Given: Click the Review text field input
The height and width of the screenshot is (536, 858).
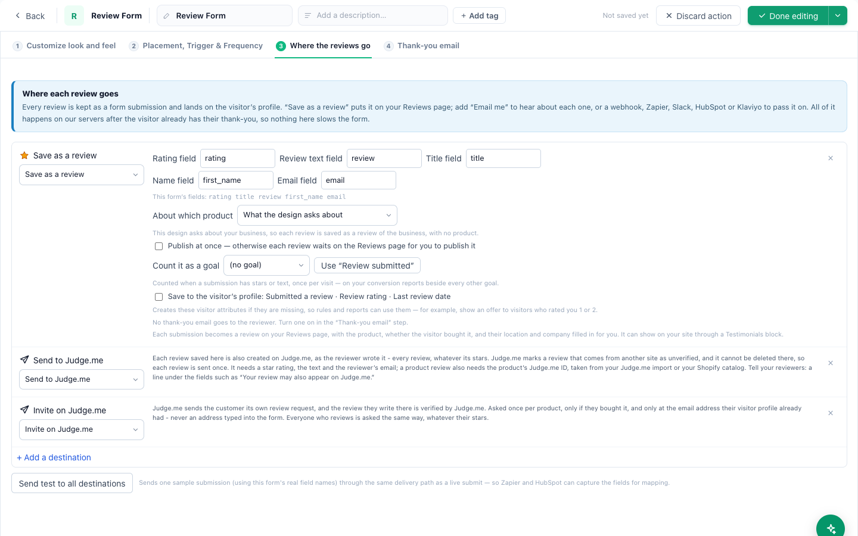Looking at the screenshot, I should click(384, 158).
